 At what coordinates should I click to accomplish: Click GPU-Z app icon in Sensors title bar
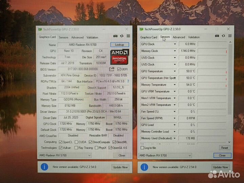coord(141,29)
